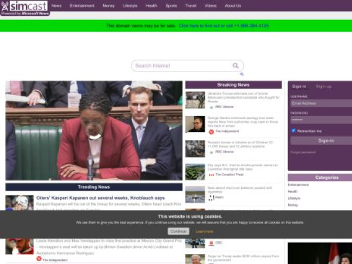Open the Sports menu item
This screenshot has height=264, width=352.
pos(171,6)
